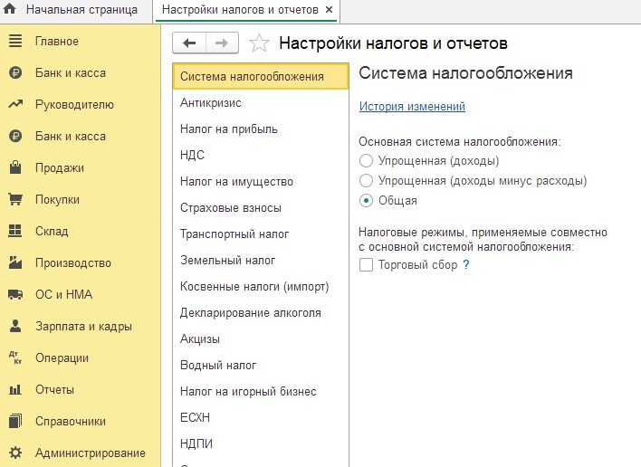The height and width of the screenshot is (467, 641).
Task: Close the Настройки налогов и отчетов tab
Action: click(x=329, y=10)
